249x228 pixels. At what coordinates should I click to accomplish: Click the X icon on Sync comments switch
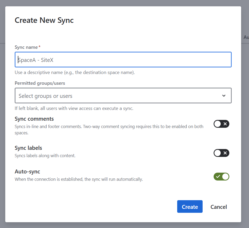[x=225, y=124]
